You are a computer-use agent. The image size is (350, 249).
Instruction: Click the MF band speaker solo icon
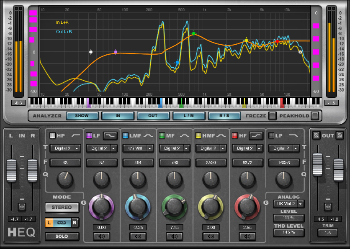click(174, 236)
